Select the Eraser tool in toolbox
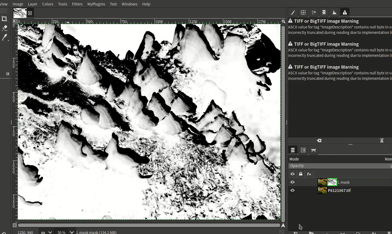392x234 pixels. (x=4, y=28)
